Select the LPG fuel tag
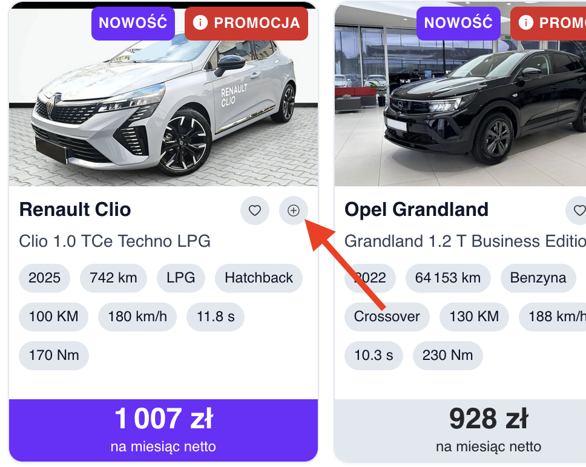The height and width of the screenshot is (467, 586). (x=181, y=278)
